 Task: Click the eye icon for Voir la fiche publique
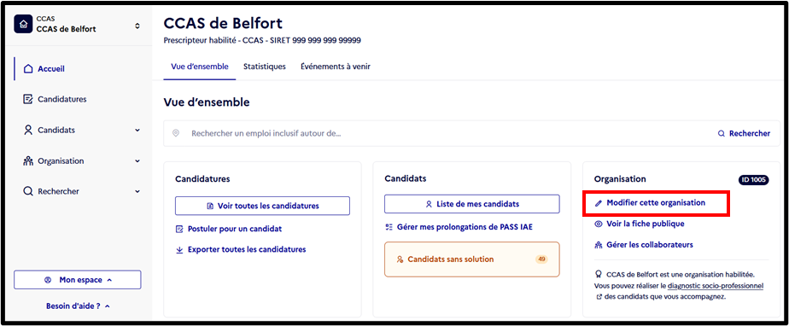[599, 224]
